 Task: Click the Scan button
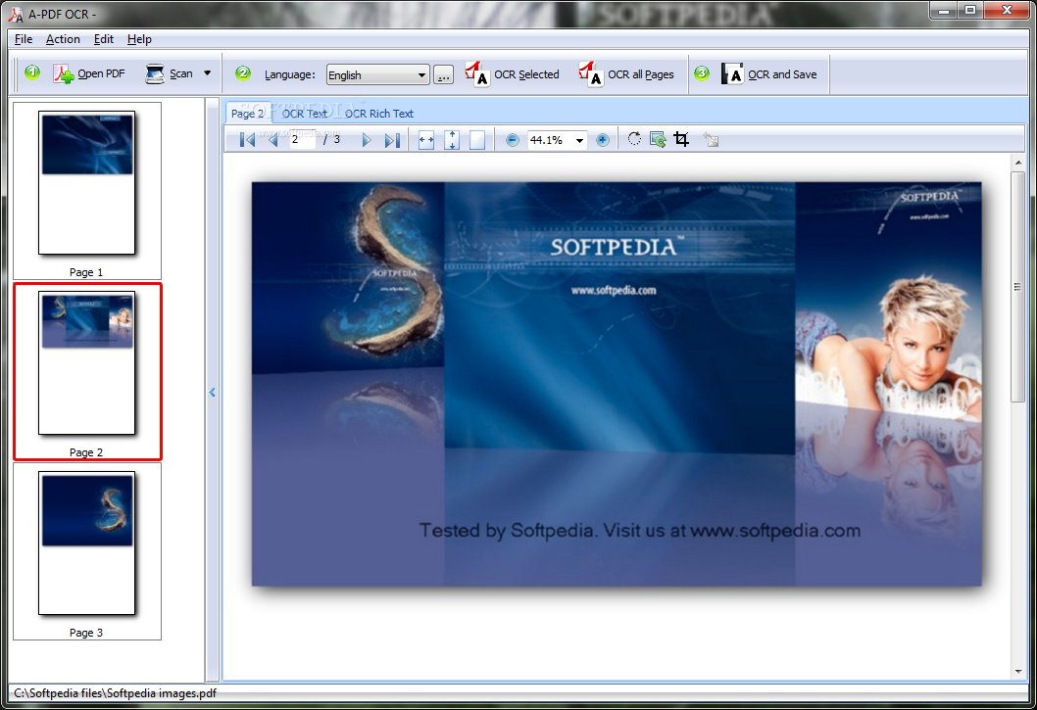tap(170, 74)
